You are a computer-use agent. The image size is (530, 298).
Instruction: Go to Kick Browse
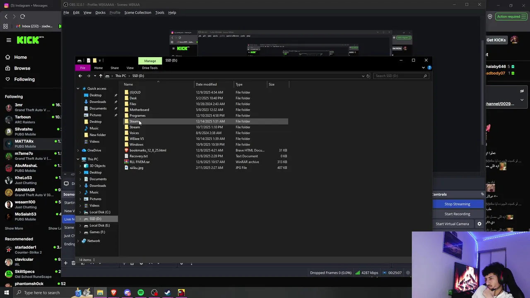click(x=18, y=68)
